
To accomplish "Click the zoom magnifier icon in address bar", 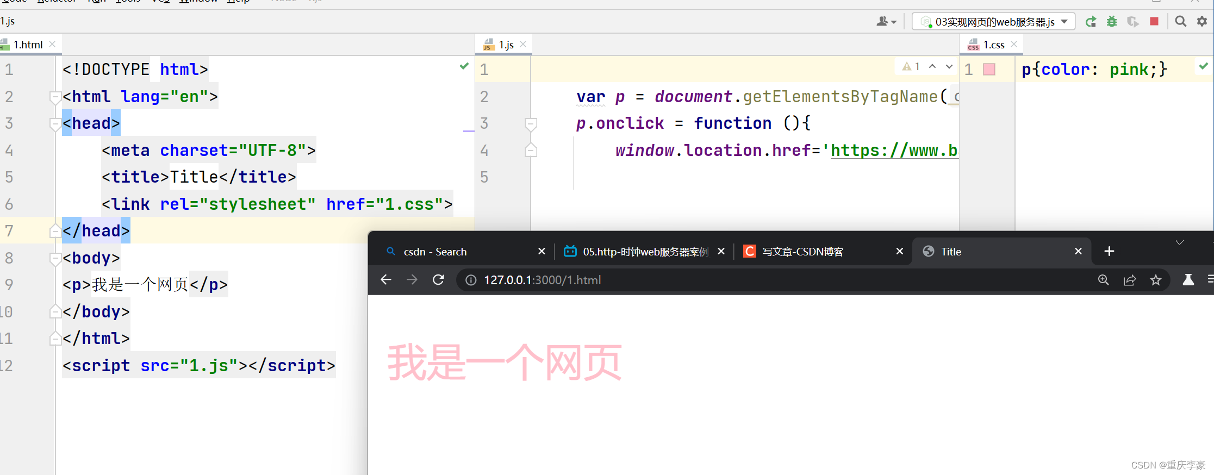I will click(x=1103, y=280).
